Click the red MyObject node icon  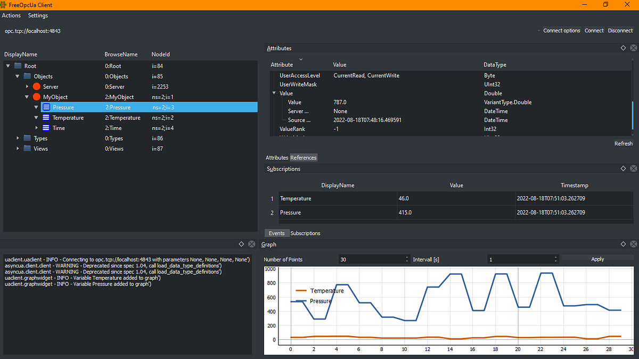click(37, 97)
